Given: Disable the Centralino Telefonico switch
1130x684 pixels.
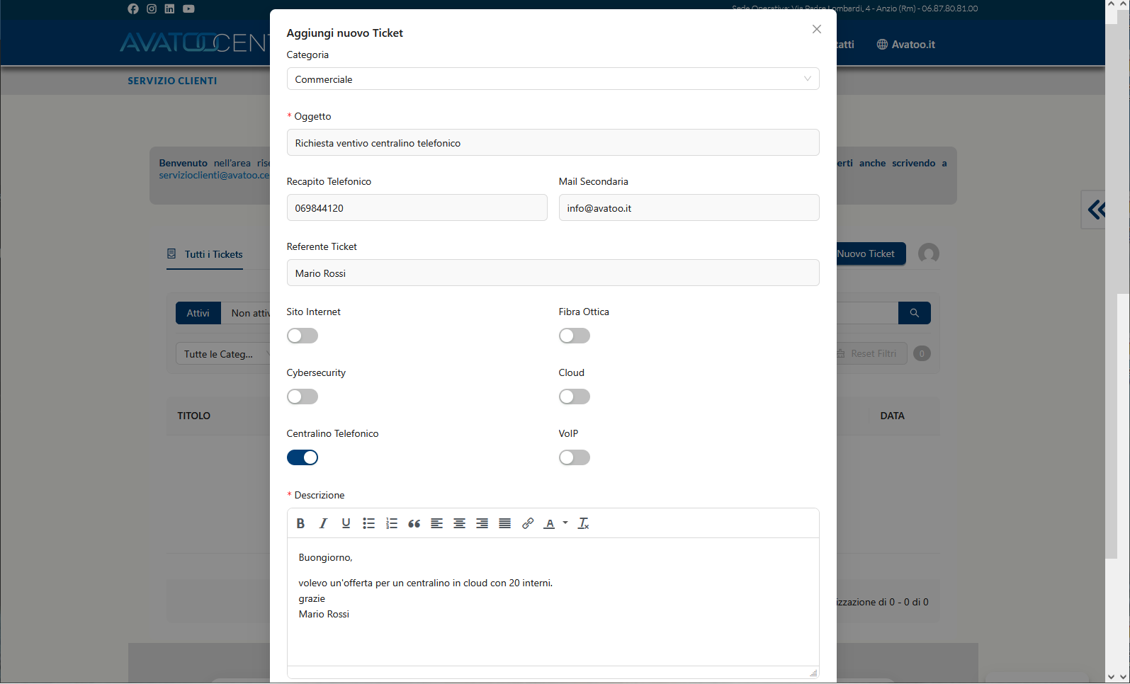Looking at the screenshot, I should point(303,457).
